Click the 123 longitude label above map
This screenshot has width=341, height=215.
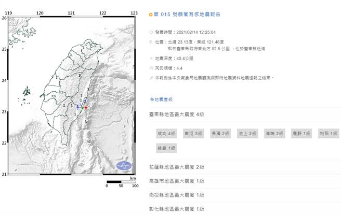[134, 13]
